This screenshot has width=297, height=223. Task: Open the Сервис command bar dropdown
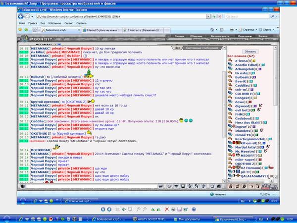click(x=266, y=30)
